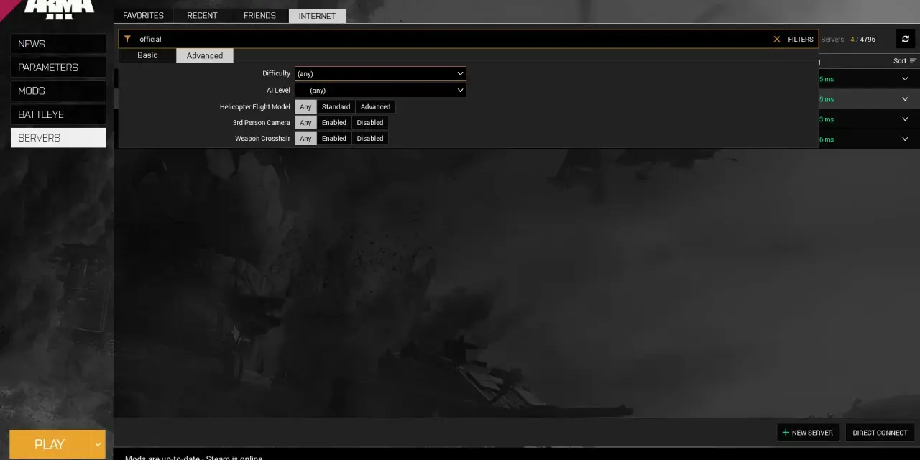
Task: Set Helicopter Flight Model to Advanced
Action: (375, 107)
